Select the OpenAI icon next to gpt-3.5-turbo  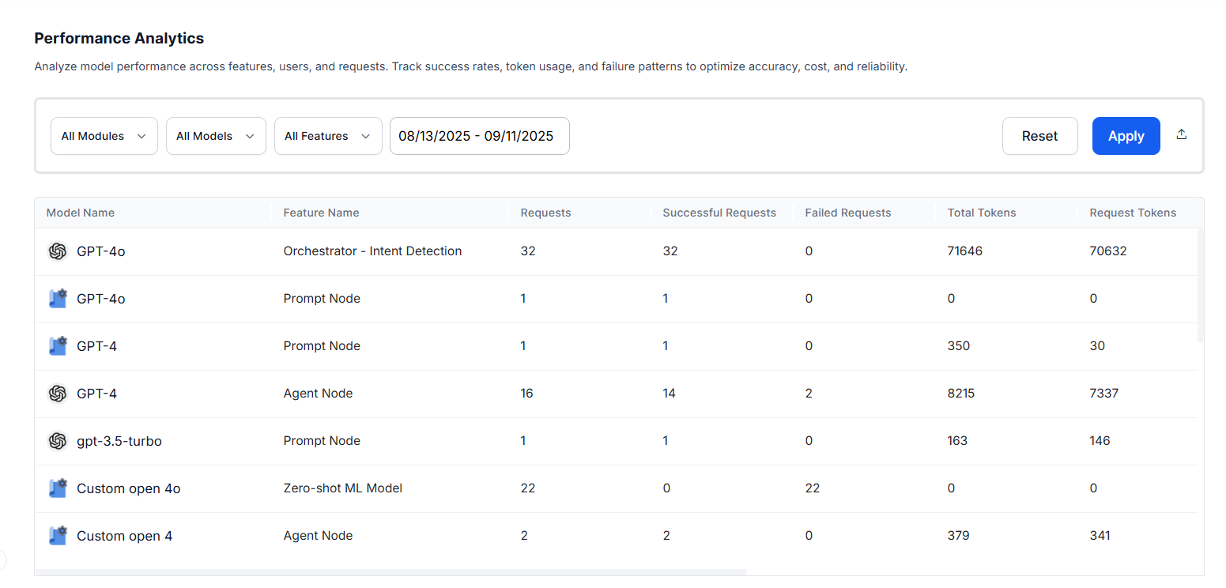[x=58, y=440]
